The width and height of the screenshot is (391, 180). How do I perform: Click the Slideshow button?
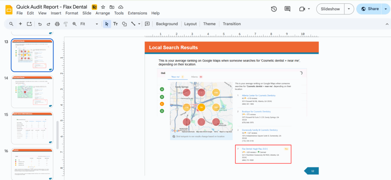pyautogui.click(x=330, y=9)
